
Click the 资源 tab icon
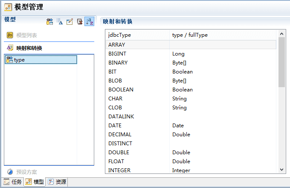pyautogui.click(x=51, y=182)
